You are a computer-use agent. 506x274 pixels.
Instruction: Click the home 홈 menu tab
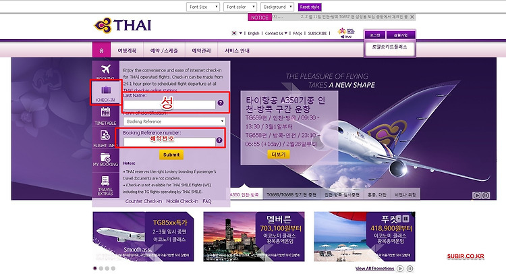(101, 51)
